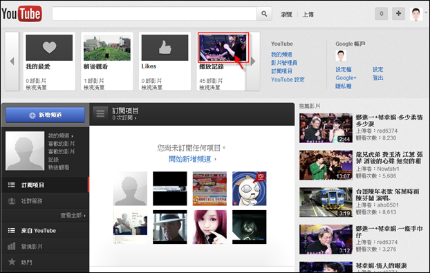Click the blue cartoon cat channel tile
This screenshot has width=430, height=273.
tap(250, 189)
